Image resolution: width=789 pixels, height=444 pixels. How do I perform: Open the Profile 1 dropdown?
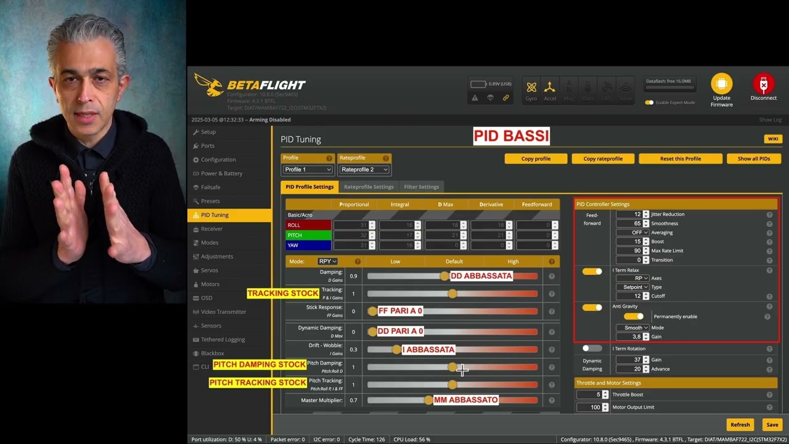(x=308, y=170)
